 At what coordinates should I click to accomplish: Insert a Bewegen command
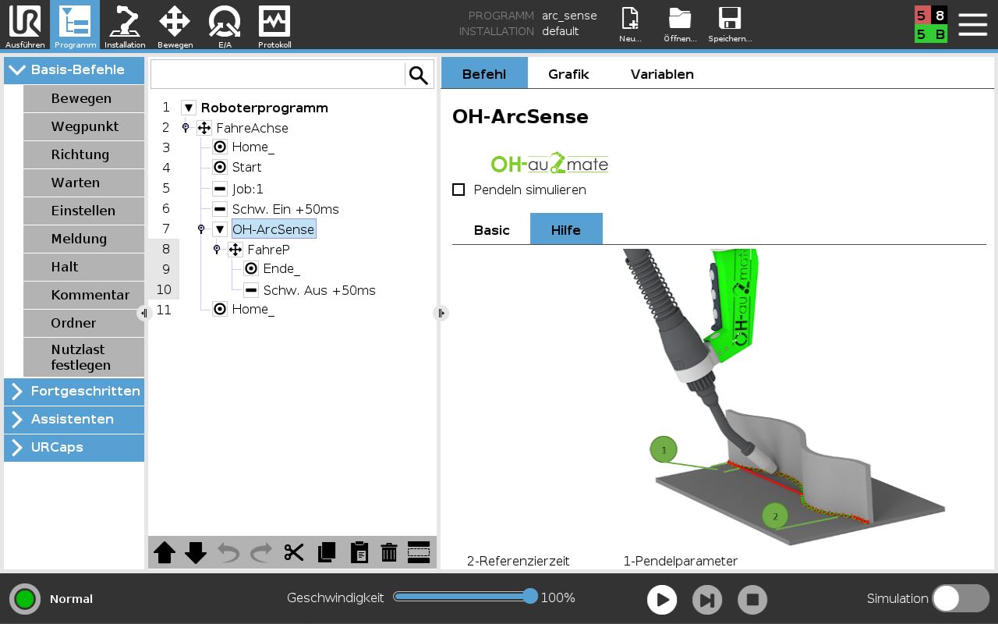point(83,98)
